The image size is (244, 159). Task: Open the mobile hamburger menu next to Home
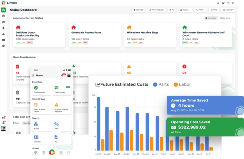[x=33, y=75]
